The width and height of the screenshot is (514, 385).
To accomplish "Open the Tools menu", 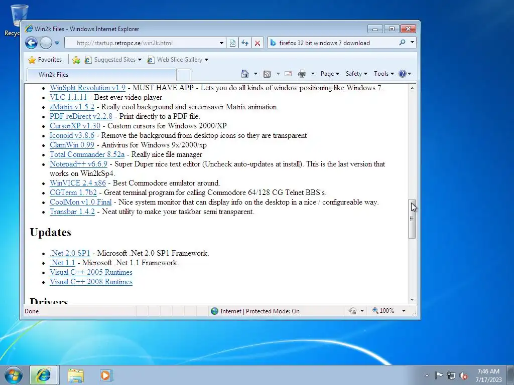I will coord(384,74).
